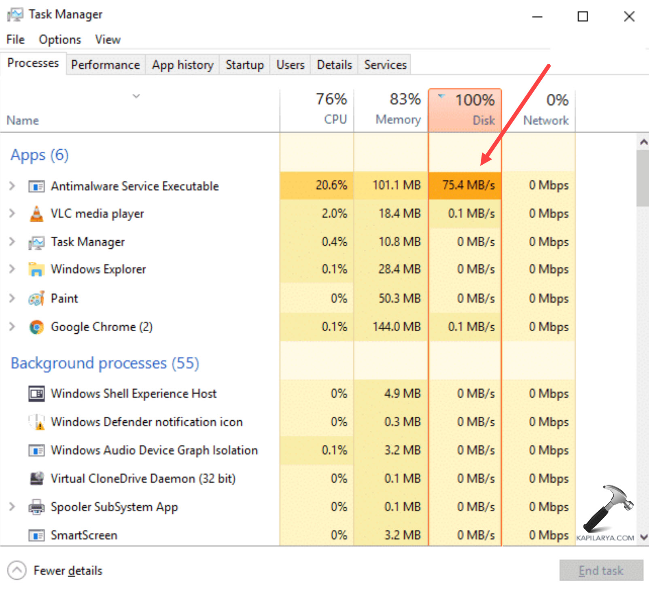Sort by the Disk column header
Image resolution: width=649 pixels, height=591 pixels.
point(465,110)
